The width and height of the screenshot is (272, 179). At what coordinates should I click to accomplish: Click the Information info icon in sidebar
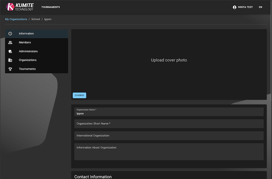pos(10,34)
